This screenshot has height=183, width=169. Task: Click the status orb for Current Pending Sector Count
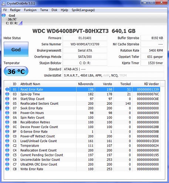pos(7,155)
